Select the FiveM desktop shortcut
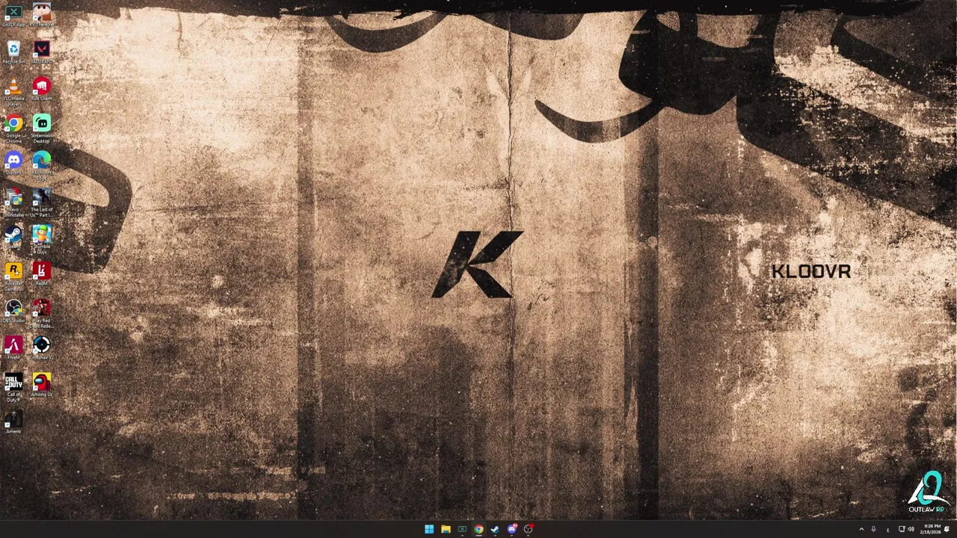 click(x=13, y=348)
